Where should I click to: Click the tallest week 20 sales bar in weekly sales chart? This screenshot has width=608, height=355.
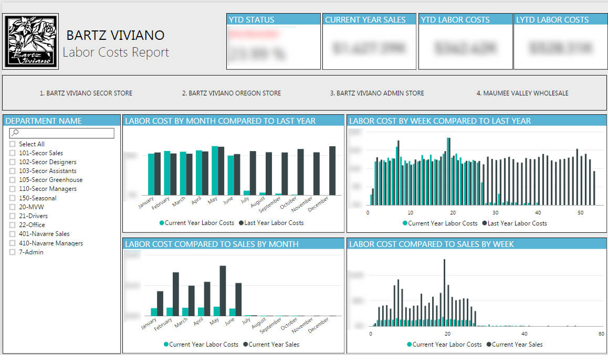point(444,293)
